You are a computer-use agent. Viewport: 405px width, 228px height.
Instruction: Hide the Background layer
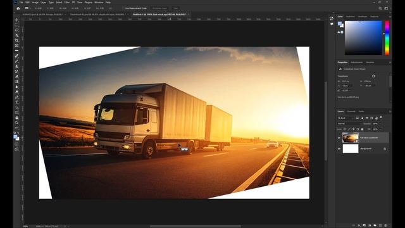pos(339,149)
